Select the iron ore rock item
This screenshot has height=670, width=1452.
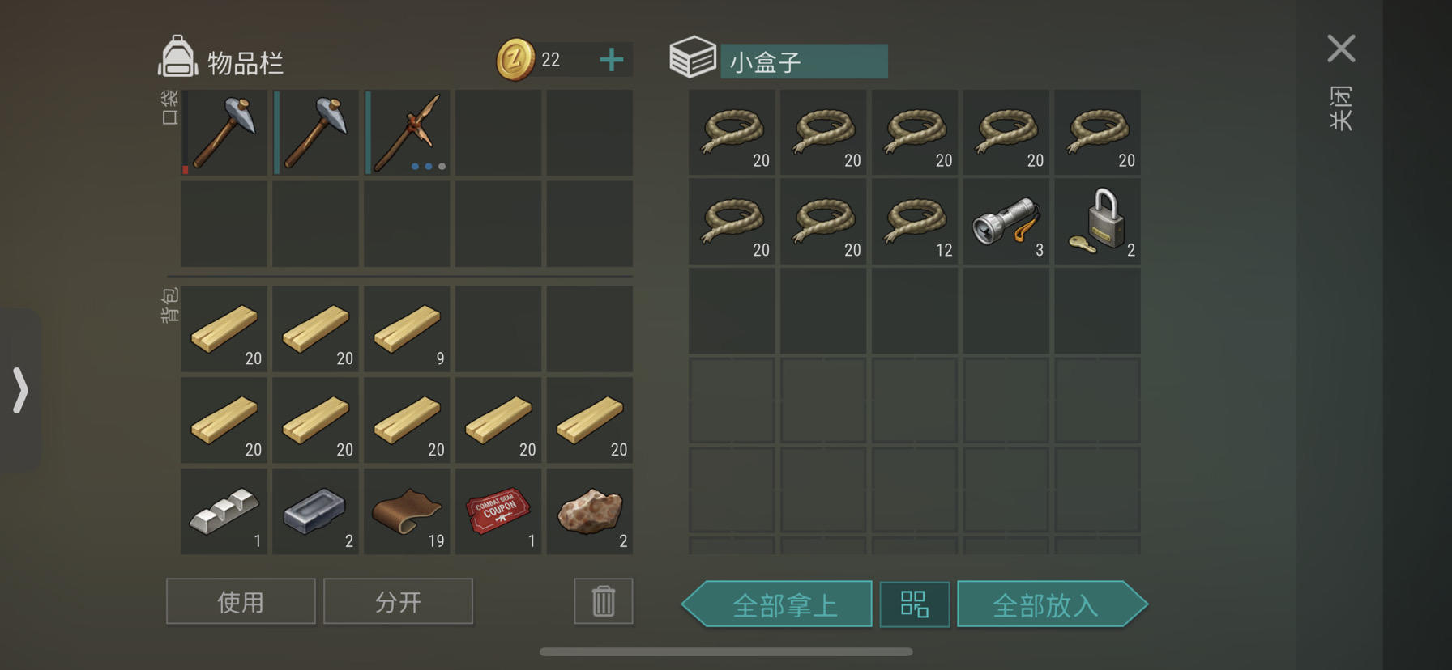point(590,511)
